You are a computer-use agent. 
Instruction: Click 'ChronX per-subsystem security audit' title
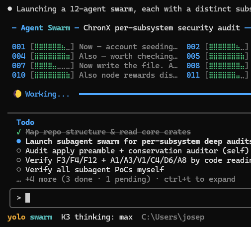click(162, 28)
